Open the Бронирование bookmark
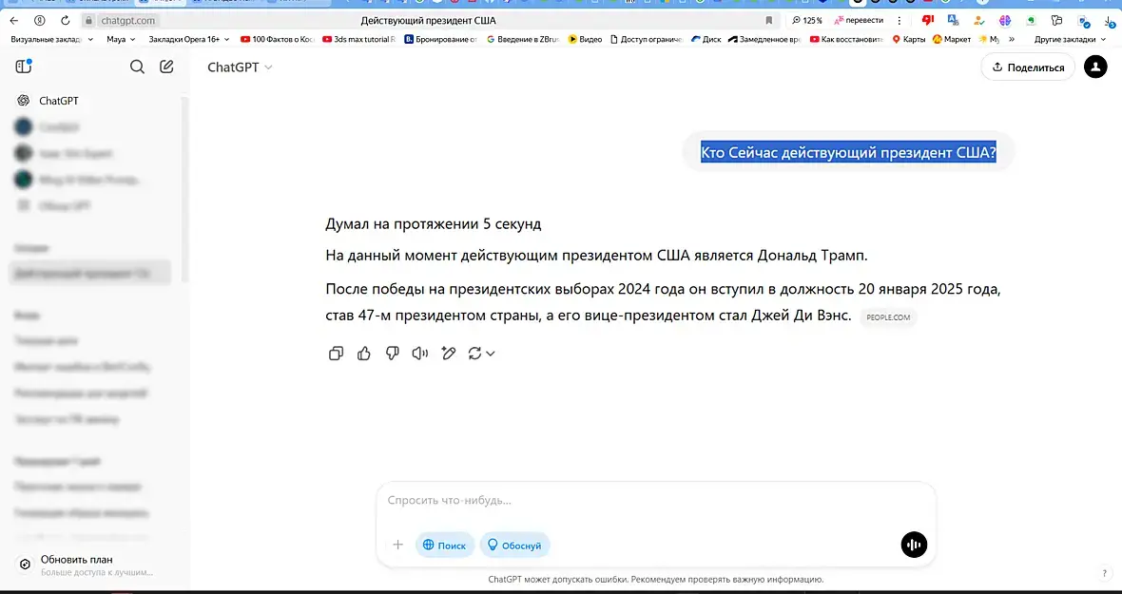The width and height of the screenshot is (1122, 594). (x=441, y=39)
